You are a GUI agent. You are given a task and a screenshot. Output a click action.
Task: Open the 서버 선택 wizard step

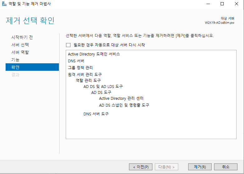[x=20, y=45]
